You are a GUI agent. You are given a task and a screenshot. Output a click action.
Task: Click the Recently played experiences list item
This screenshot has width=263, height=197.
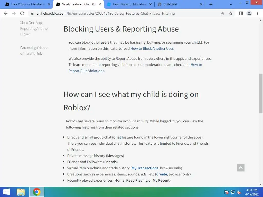pos(119,180)
